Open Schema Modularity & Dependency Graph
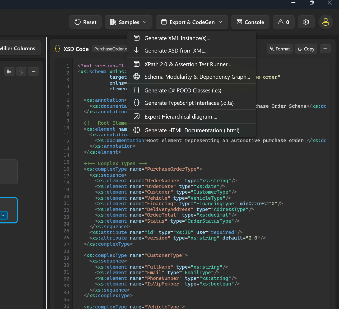339x309 pixels. 192,77
